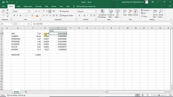Click the horizontal scrollbar at bottom

pyautogui.click(x=136, y=92)
